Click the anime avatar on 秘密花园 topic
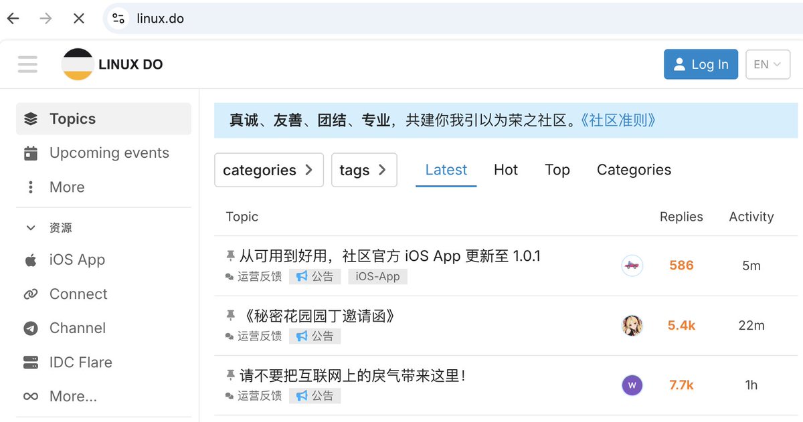 click(x=632, y=326)
